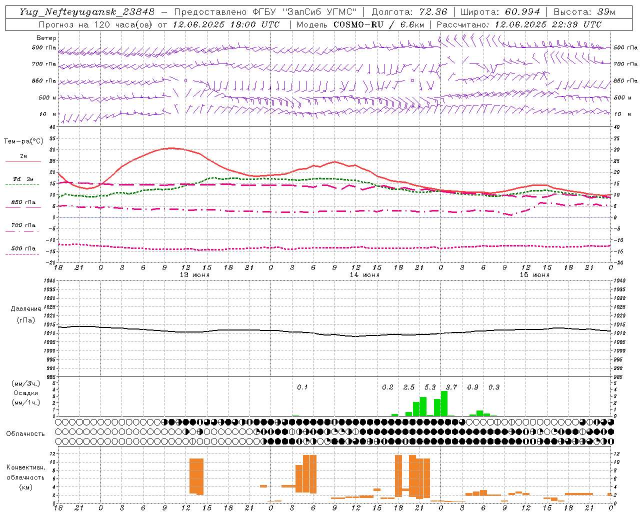Click the red 2м temperature curve peak near 30°C
This screenshot has height=512, width=640.
point(171,148)
